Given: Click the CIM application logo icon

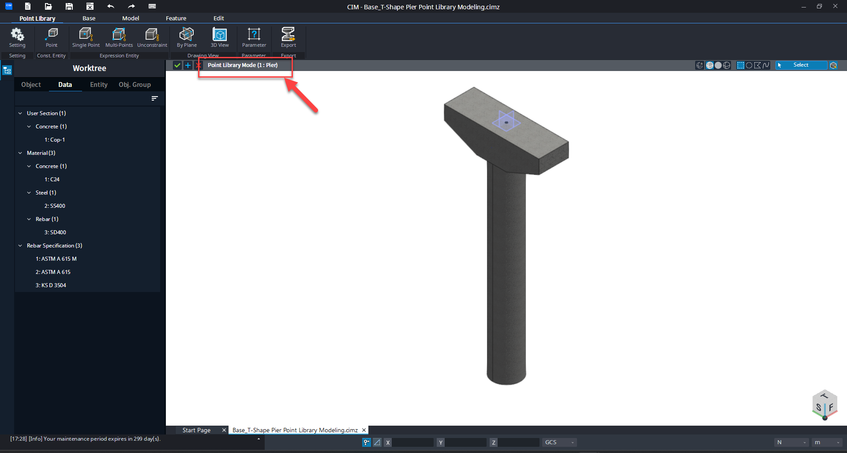Looking at the screenshot, I should tap(8, 6).
